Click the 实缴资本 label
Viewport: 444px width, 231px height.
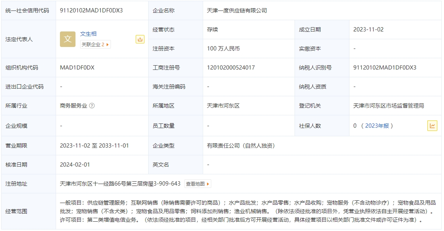pos(310,49)
